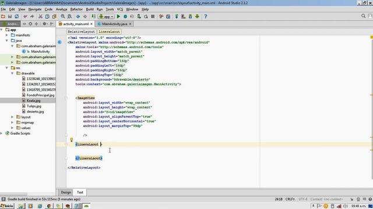Click the Inicio start button
Image resolution: width=373 pixels, height=209 pixels.
7,206
